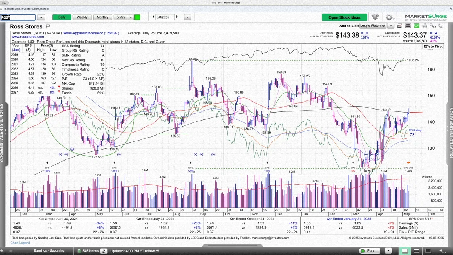Switch chart to Daily view
This screenshot has width=453, height=255.
point(62,17)
